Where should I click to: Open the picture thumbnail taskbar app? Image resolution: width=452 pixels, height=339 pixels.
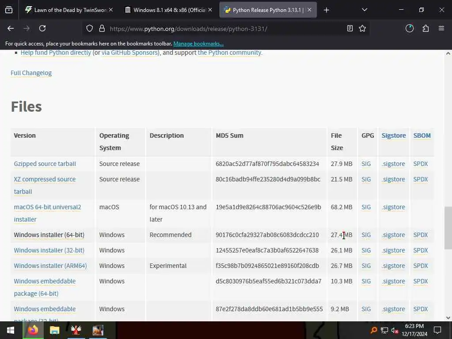98,330
